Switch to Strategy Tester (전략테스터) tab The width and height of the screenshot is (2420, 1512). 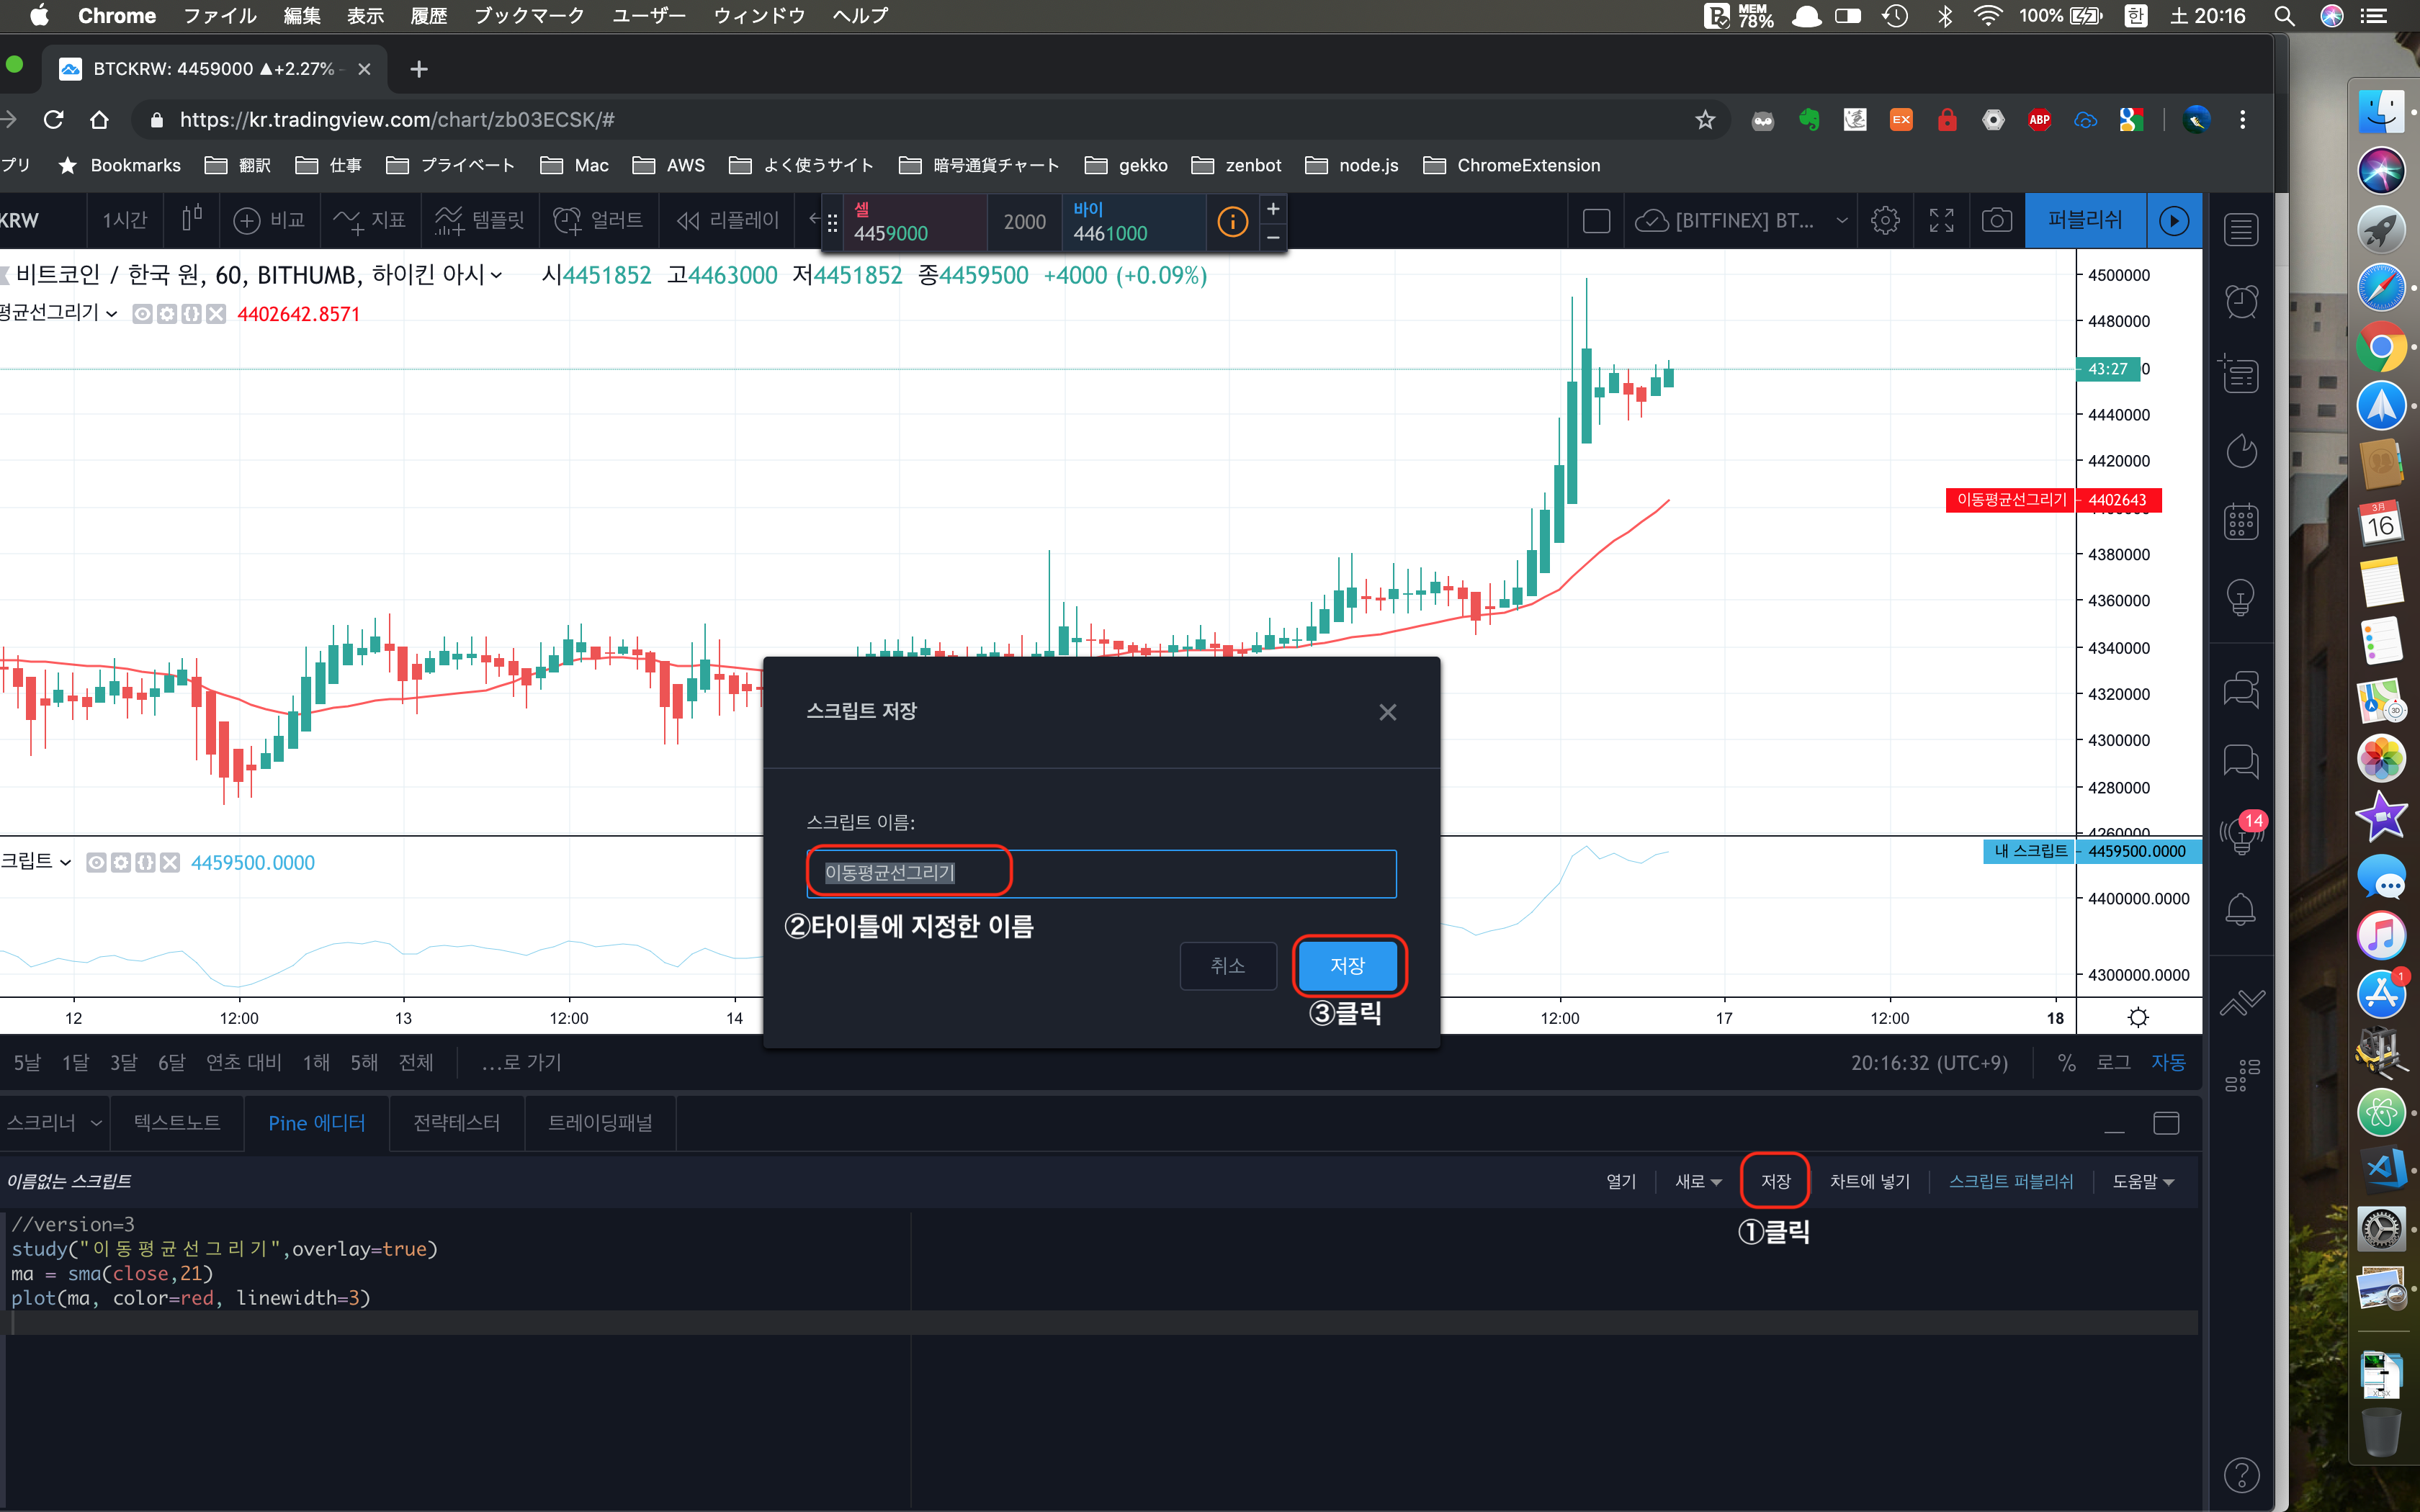457,1123
